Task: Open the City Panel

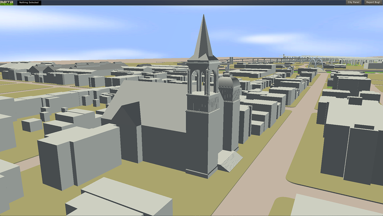Action: point(353,3)
